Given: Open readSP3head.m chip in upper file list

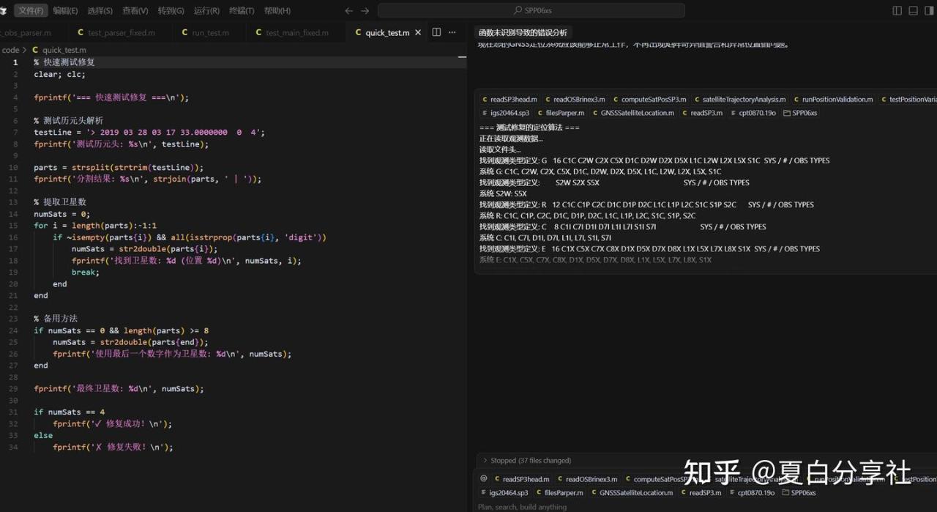Looking at the screenshot, I should [509, 99].
